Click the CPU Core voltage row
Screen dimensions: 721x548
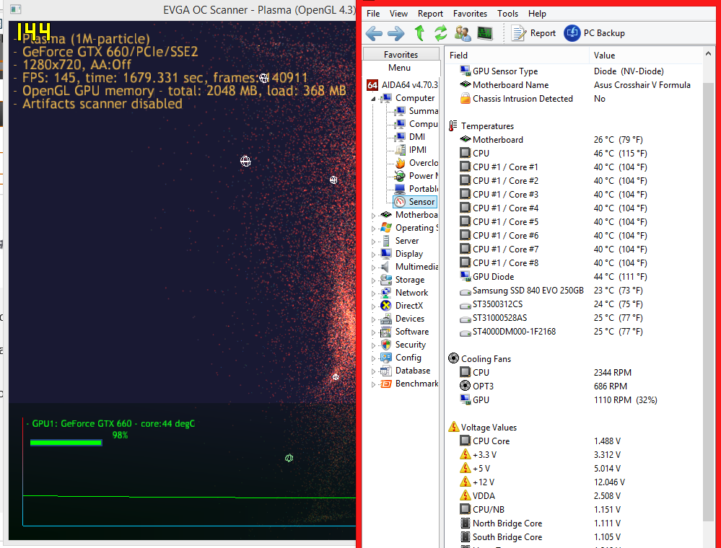(573, 441)
